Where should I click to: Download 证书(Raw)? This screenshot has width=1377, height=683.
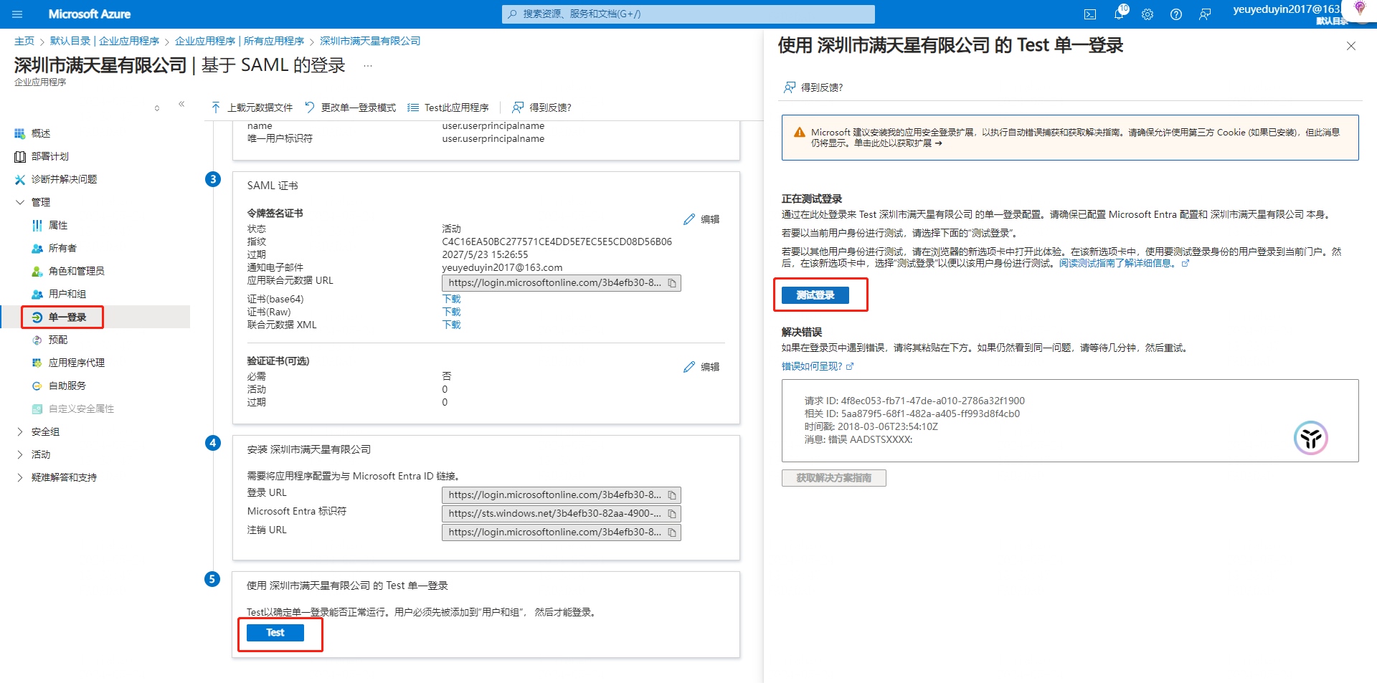[x=452, y=312]
